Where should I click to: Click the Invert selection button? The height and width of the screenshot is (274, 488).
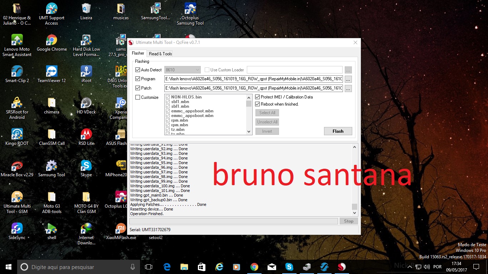click(267, 131)
